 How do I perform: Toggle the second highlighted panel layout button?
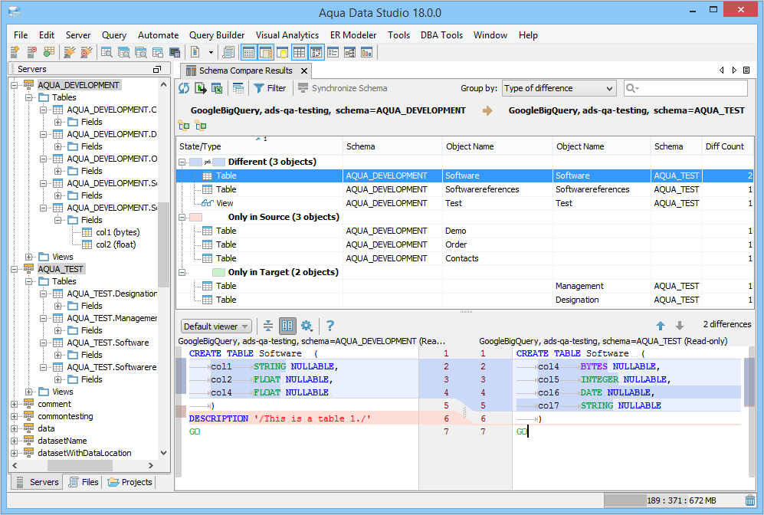point(266,52)
